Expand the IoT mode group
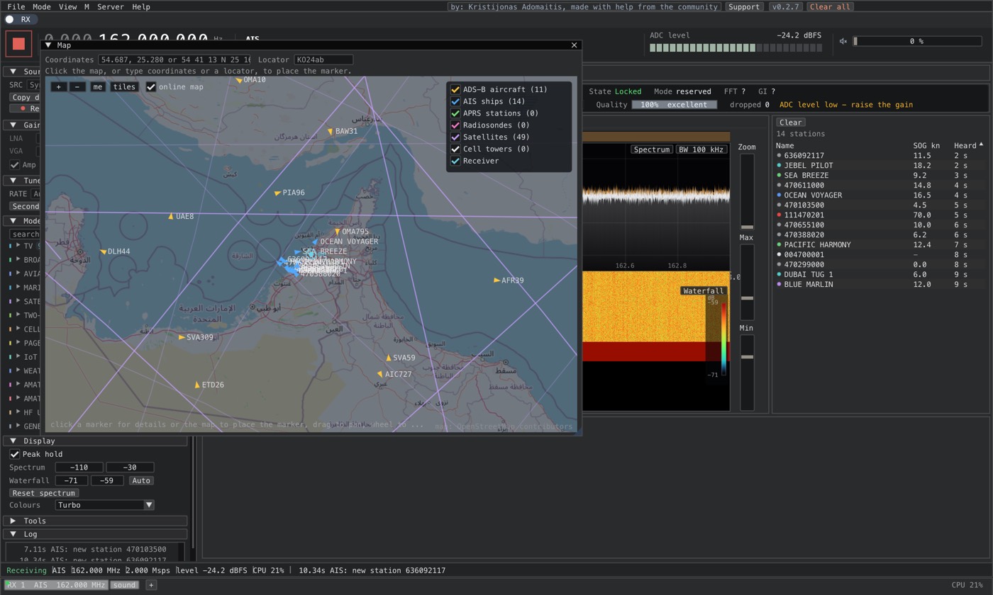993x595 pixels. (x=18, y=357)
